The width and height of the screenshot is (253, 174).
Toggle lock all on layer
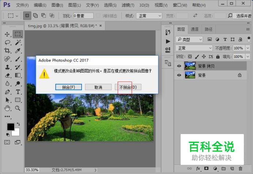[218, 57]
